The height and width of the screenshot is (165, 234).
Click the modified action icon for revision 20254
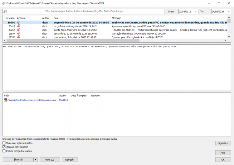(x=18, y=30)
